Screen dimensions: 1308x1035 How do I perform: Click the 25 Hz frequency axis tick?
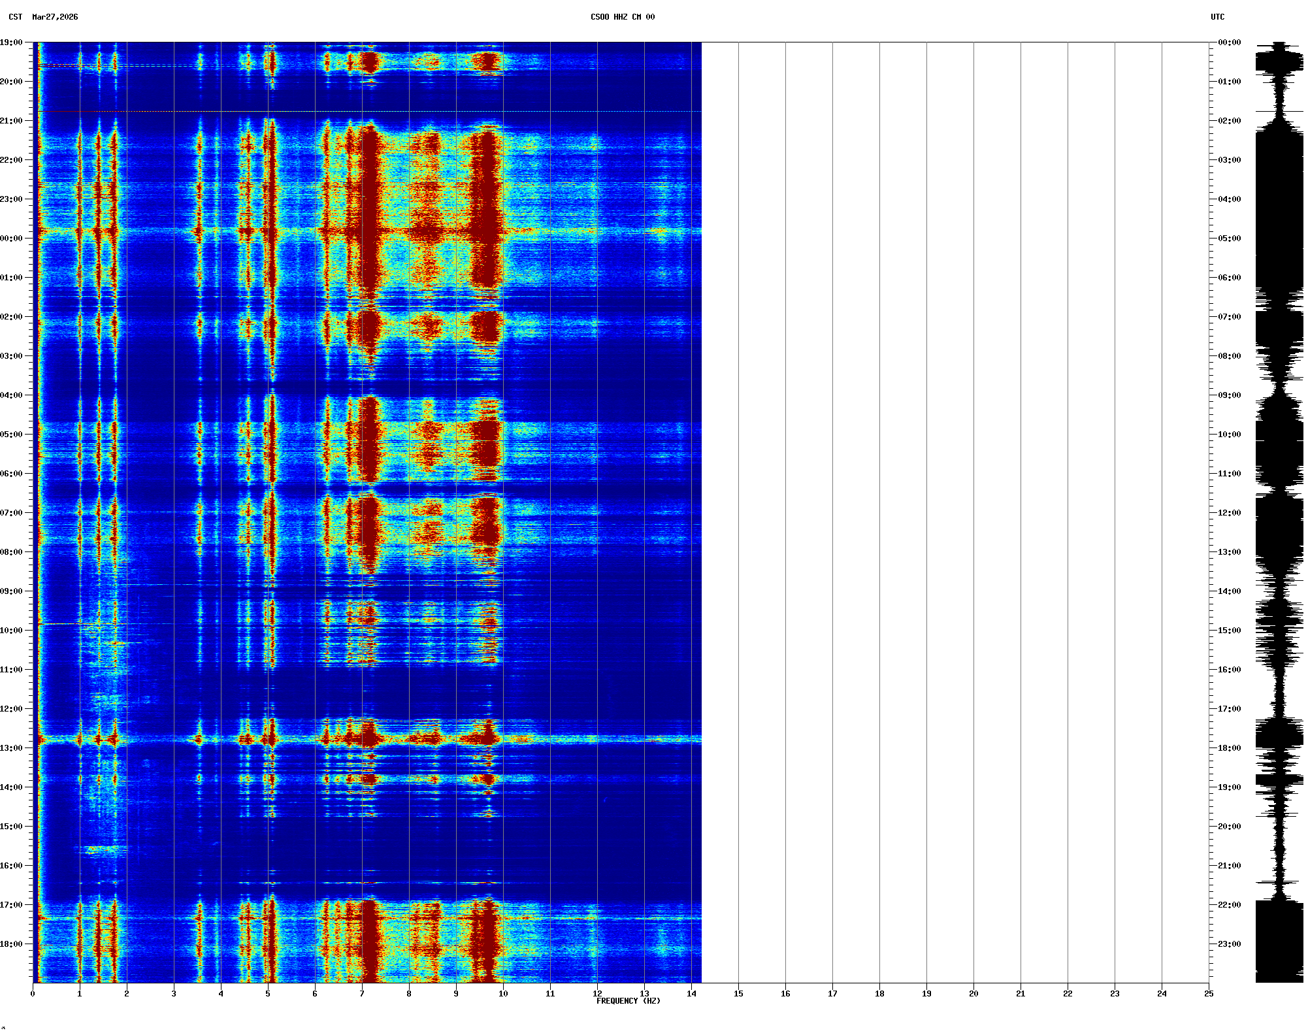[1209, 993]
